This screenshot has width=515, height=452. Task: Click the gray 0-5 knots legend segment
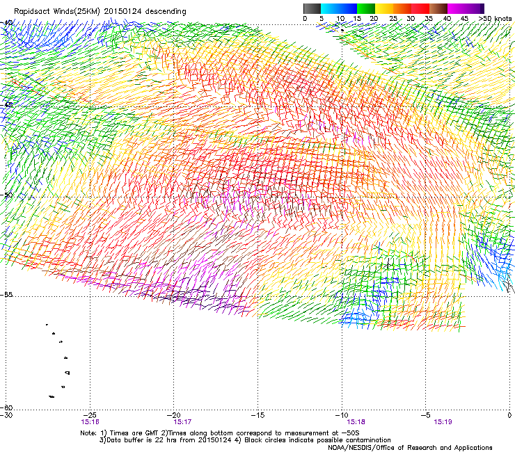pyautogui.click(x=312, y=8)
